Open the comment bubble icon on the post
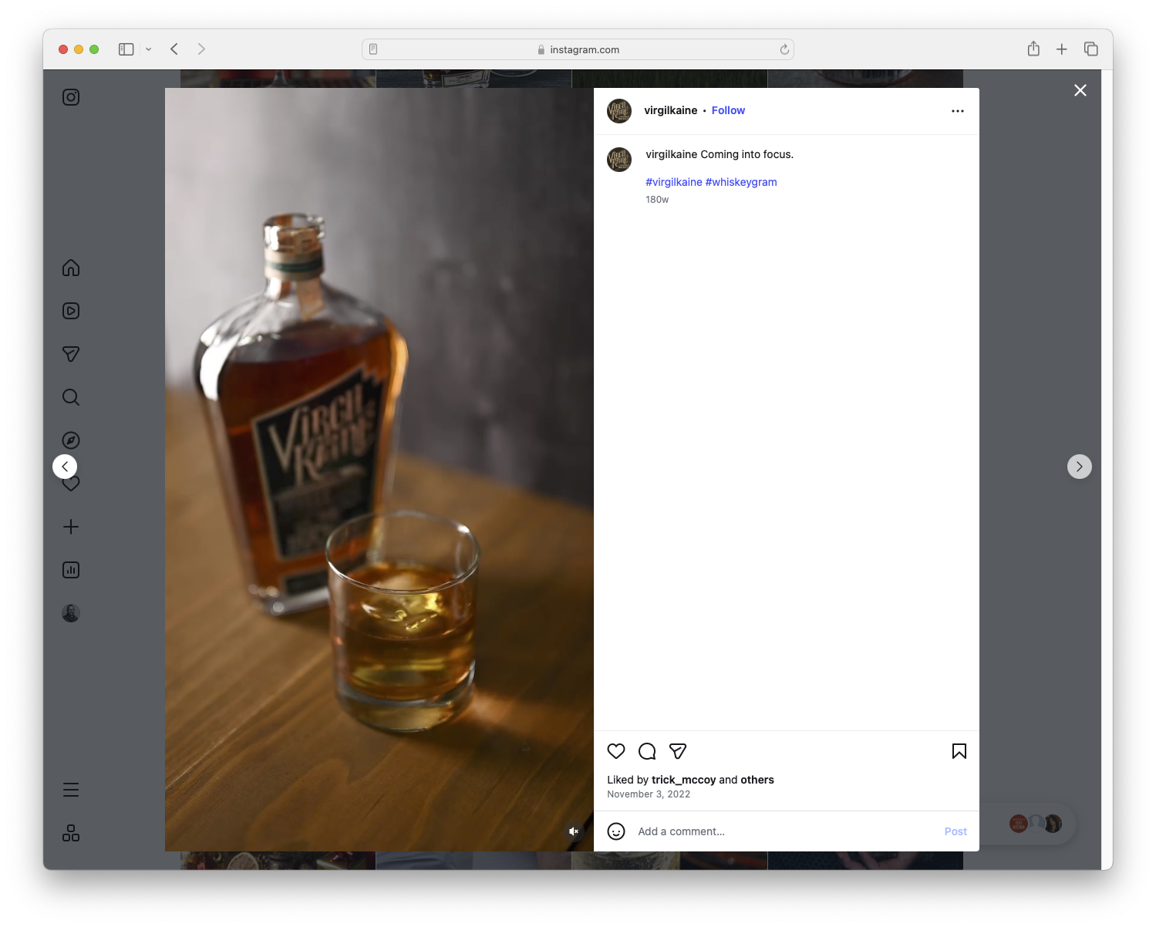 pyautogui.click(x=646, y=751)
